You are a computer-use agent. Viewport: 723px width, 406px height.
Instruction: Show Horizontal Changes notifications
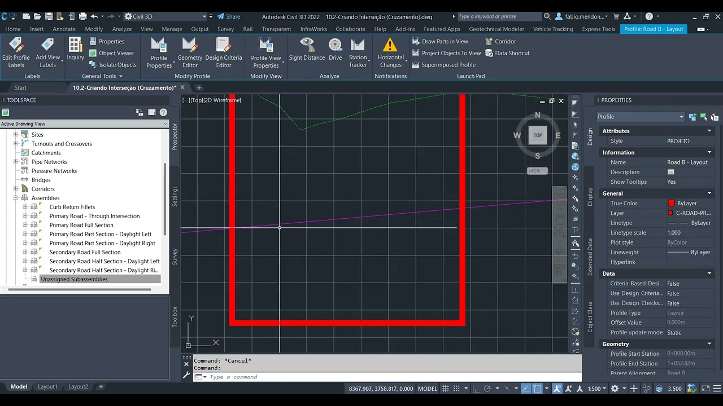coord(390,53)
